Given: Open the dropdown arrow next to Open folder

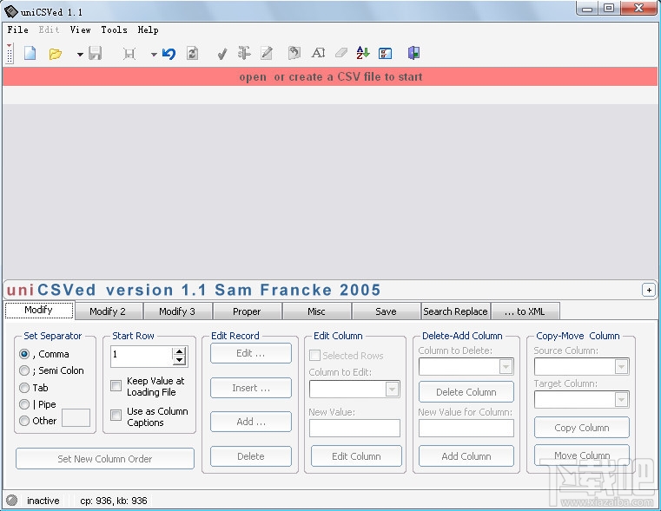Looking at the screenshot, I should click(80, 55).
